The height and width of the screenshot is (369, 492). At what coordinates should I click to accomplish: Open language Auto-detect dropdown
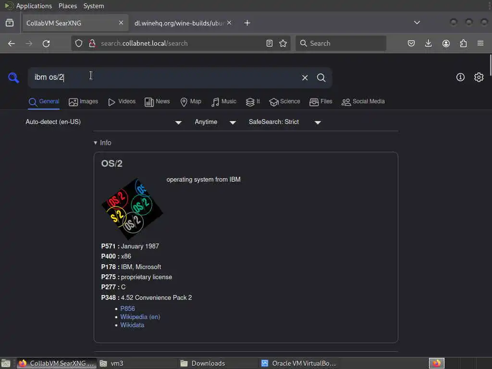point(104,122)
